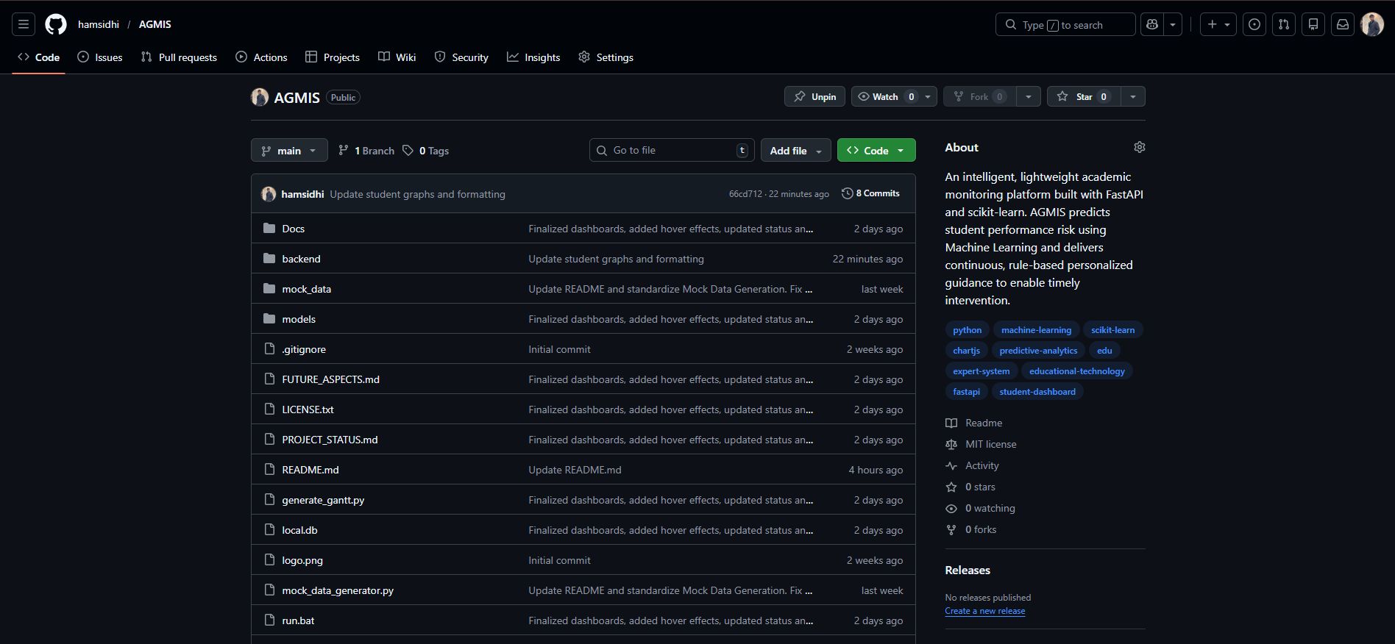Screen dimensions: 1395x644
Task: Open the 8 Commits history
Action: 870,193
